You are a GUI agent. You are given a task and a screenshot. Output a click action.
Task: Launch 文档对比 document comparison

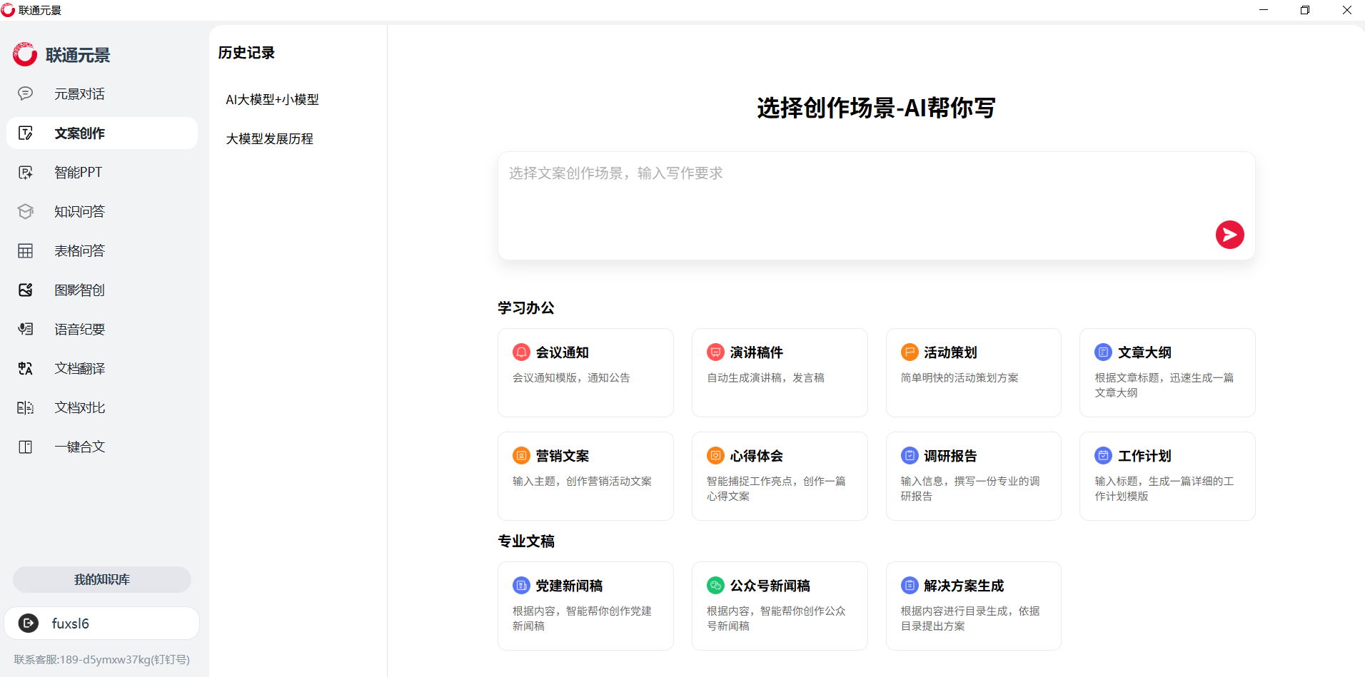pyautogui.click(x=79, y=408)
